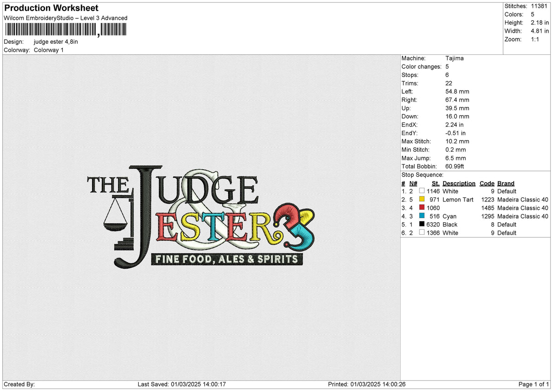Click the 'Lemon Tart' description
The image size is (553, 391).
pyautogui.click(x=458, y=199)
